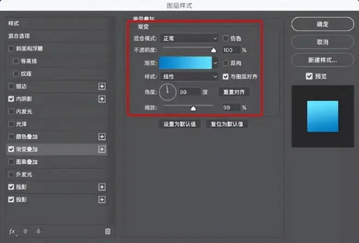
Task: Add another 内阴影 effect via plus icon
Action: pos(102,99)
